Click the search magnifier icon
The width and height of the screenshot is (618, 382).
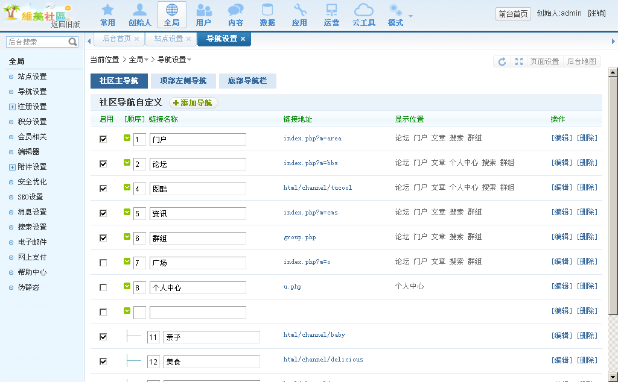[x=73, y=42]
